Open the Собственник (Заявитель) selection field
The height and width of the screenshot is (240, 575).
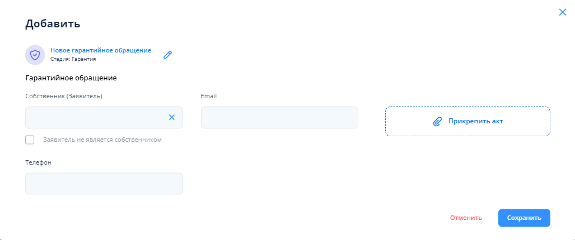(x=95, y=117)
